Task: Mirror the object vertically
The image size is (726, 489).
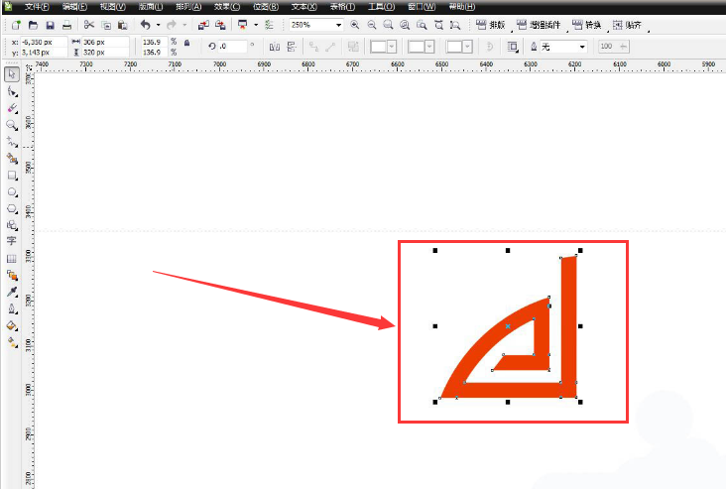Action: tap(292, 47)
